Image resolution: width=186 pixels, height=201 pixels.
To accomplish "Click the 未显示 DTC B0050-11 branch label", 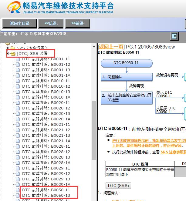I will coord(166,110).
